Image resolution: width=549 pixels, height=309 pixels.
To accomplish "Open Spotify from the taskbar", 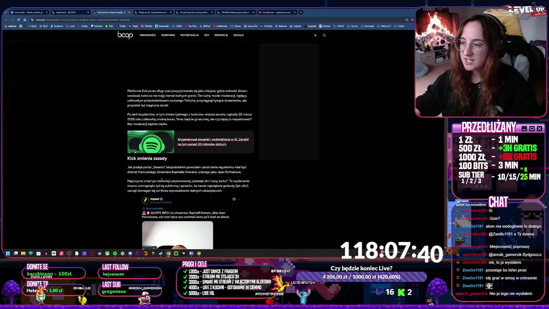I will coord(115,253).
